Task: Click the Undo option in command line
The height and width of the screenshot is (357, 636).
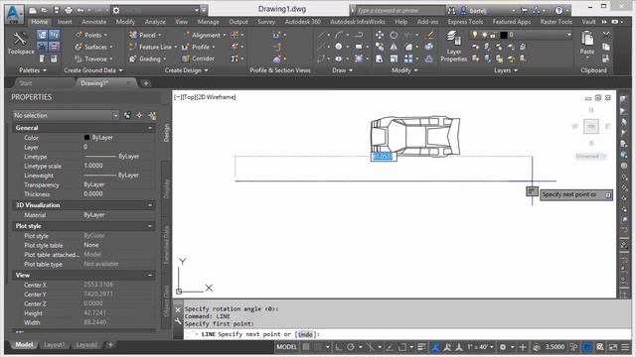Action: pyautogui.click(x=305, y=335)
